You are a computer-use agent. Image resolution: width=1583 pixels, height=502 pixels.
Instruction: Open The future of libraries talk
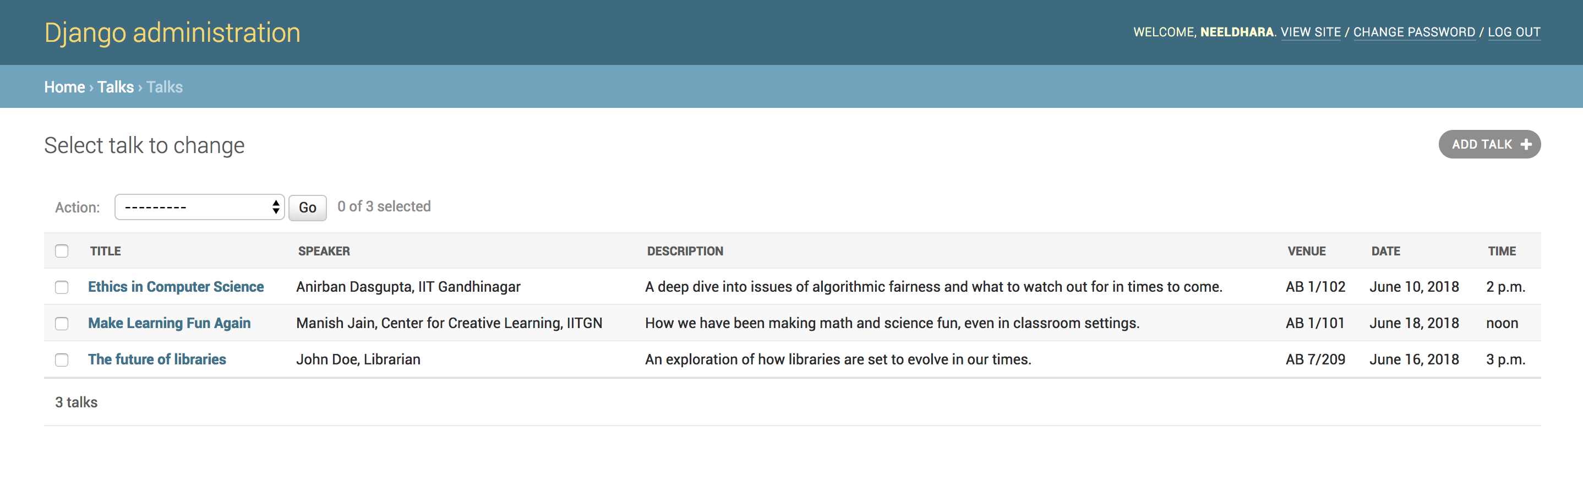point(157,359)
